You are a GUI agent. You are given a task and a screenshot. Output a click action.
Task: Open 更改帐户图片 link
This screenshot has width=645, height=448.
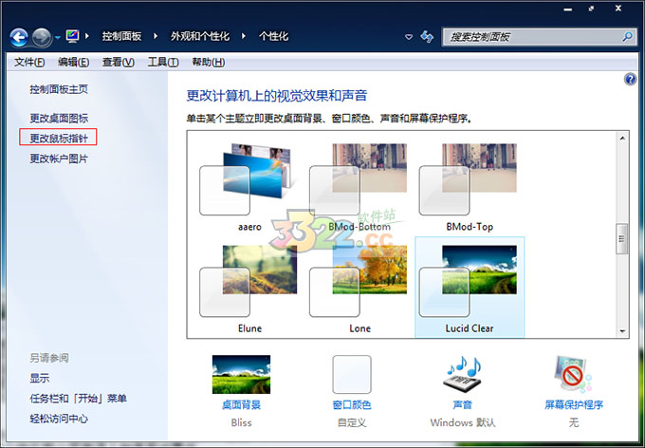[x=59, y=159]
